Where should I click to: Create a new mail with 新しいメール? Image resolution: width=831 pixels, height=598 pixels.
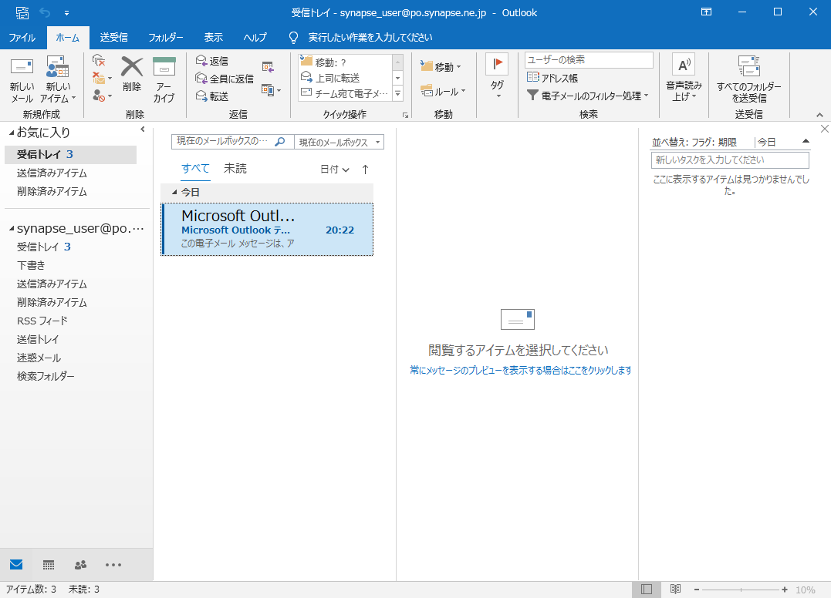click(x=22, y=80)
